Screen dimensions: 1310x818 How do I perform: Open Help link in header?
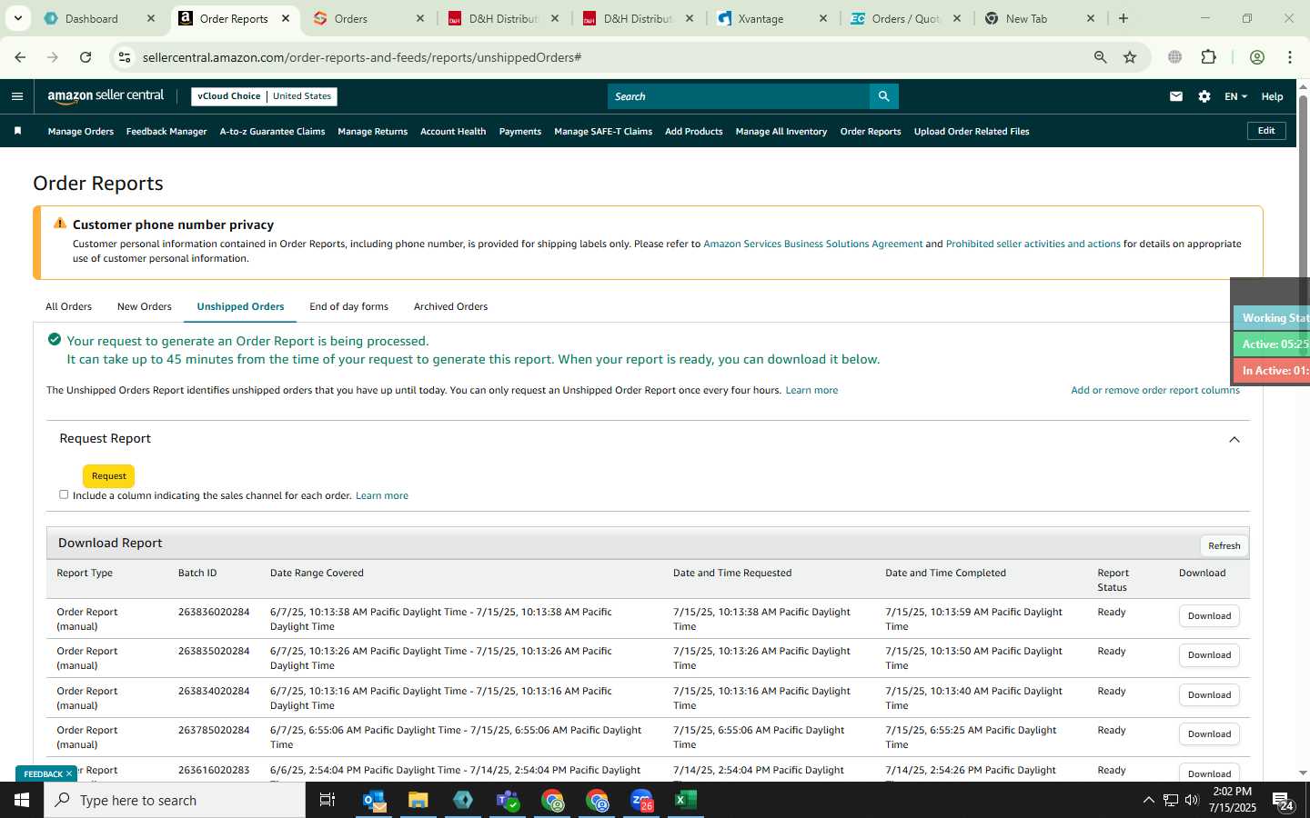point(1272,96)
